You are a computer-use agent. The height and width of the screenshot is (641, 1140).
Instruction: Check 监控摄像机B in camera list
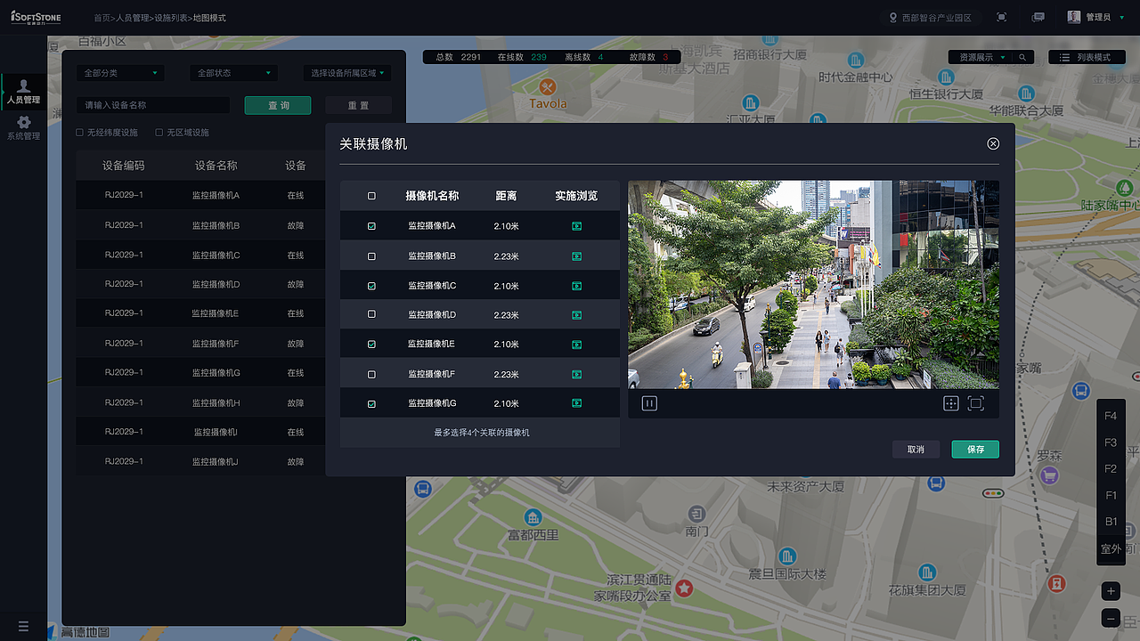point(371,256)
